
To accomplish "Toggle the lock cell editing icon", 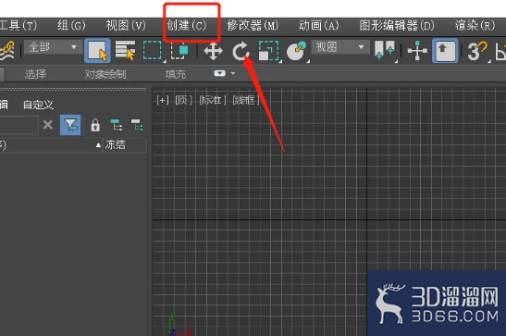I will (x=95, y=125).
